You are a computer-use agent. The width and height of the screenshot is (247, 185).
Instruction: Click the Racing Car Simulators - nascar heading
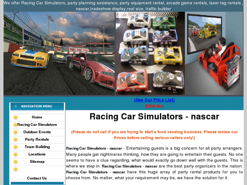[x=154, y=117]
